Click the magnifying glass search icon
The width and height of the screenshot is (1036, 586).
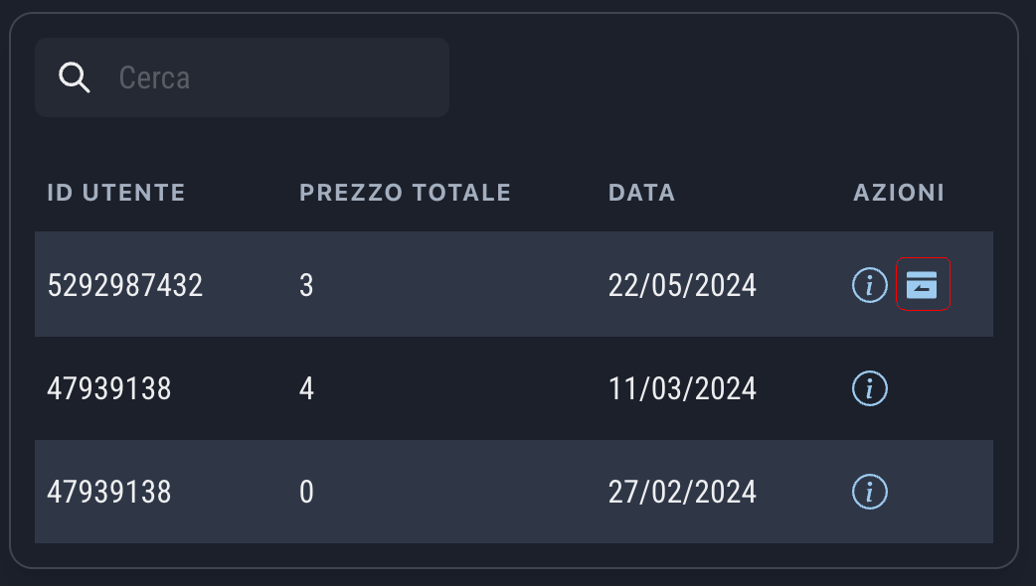click(75, 77)
